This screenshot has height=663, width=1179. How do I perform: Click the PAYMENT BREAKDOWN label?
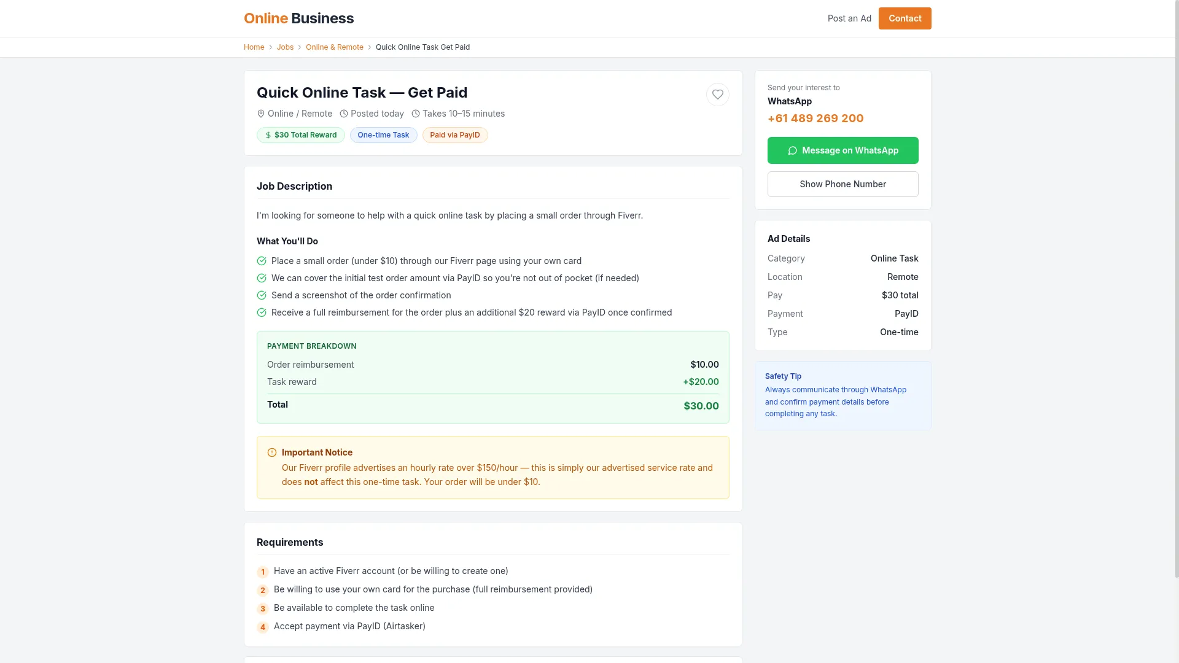point(312,346)
